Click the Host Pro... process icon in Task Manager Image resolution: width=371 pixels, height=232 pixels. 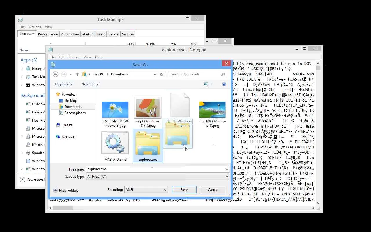pyautogui.click(x=28, y=120)
